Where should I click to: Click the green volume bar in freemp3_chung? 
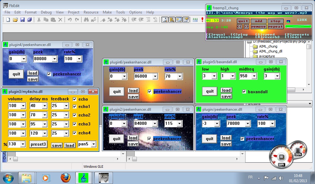point(298,26)
